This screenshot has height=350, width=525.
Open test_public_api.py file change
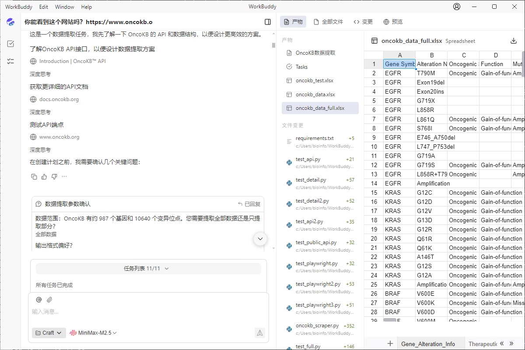coord(320,246)
